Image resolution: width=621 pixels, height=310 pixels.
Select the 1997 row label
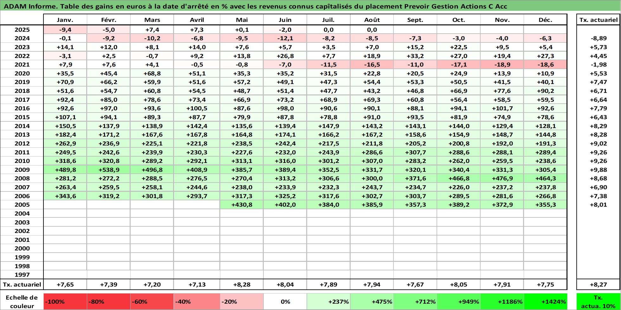point(22,275)
